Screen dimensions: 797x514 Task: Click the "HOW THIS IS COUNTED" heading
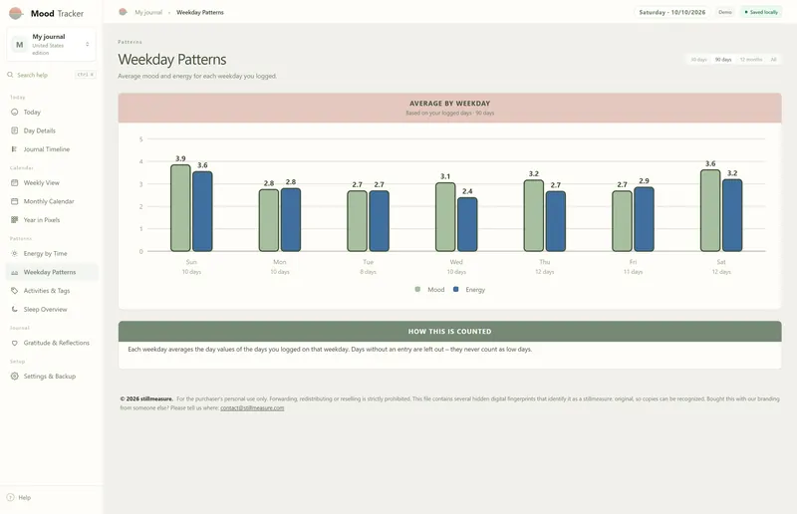pyautogui.click(x=450, y=332)
